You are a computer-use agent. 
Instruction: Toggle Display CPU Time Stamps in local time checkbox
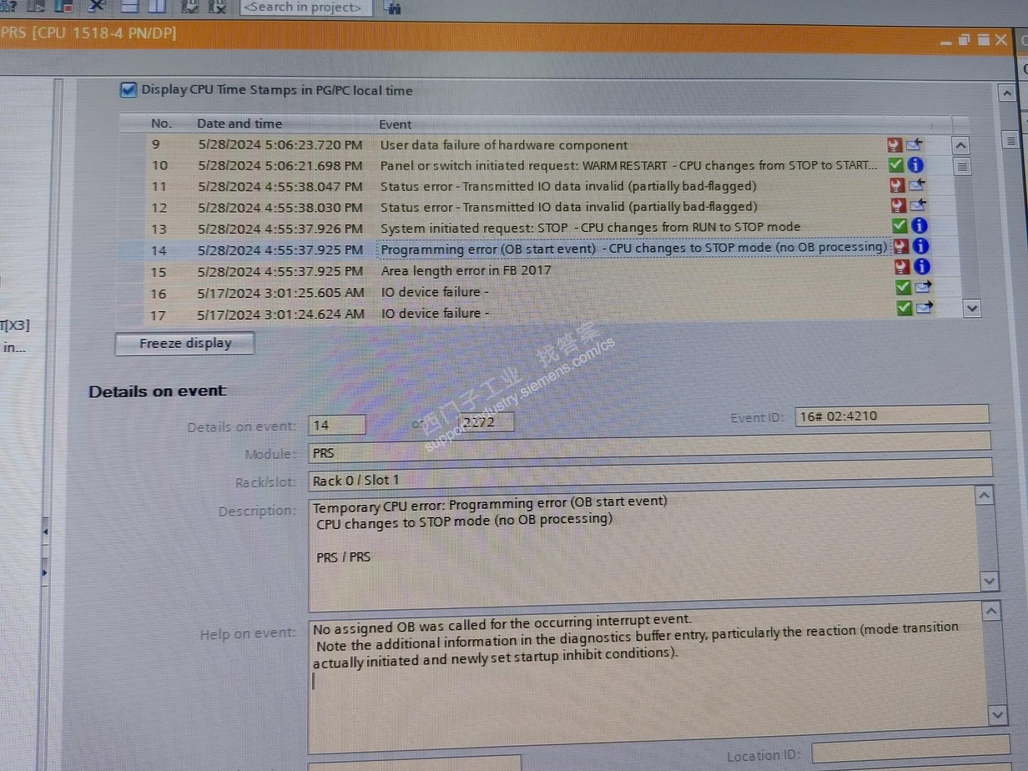pyautogui.click(x=128, y=90)
